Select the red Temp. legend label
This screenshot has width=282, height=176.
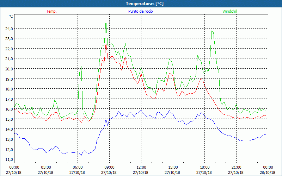click(x=51, y=11)
